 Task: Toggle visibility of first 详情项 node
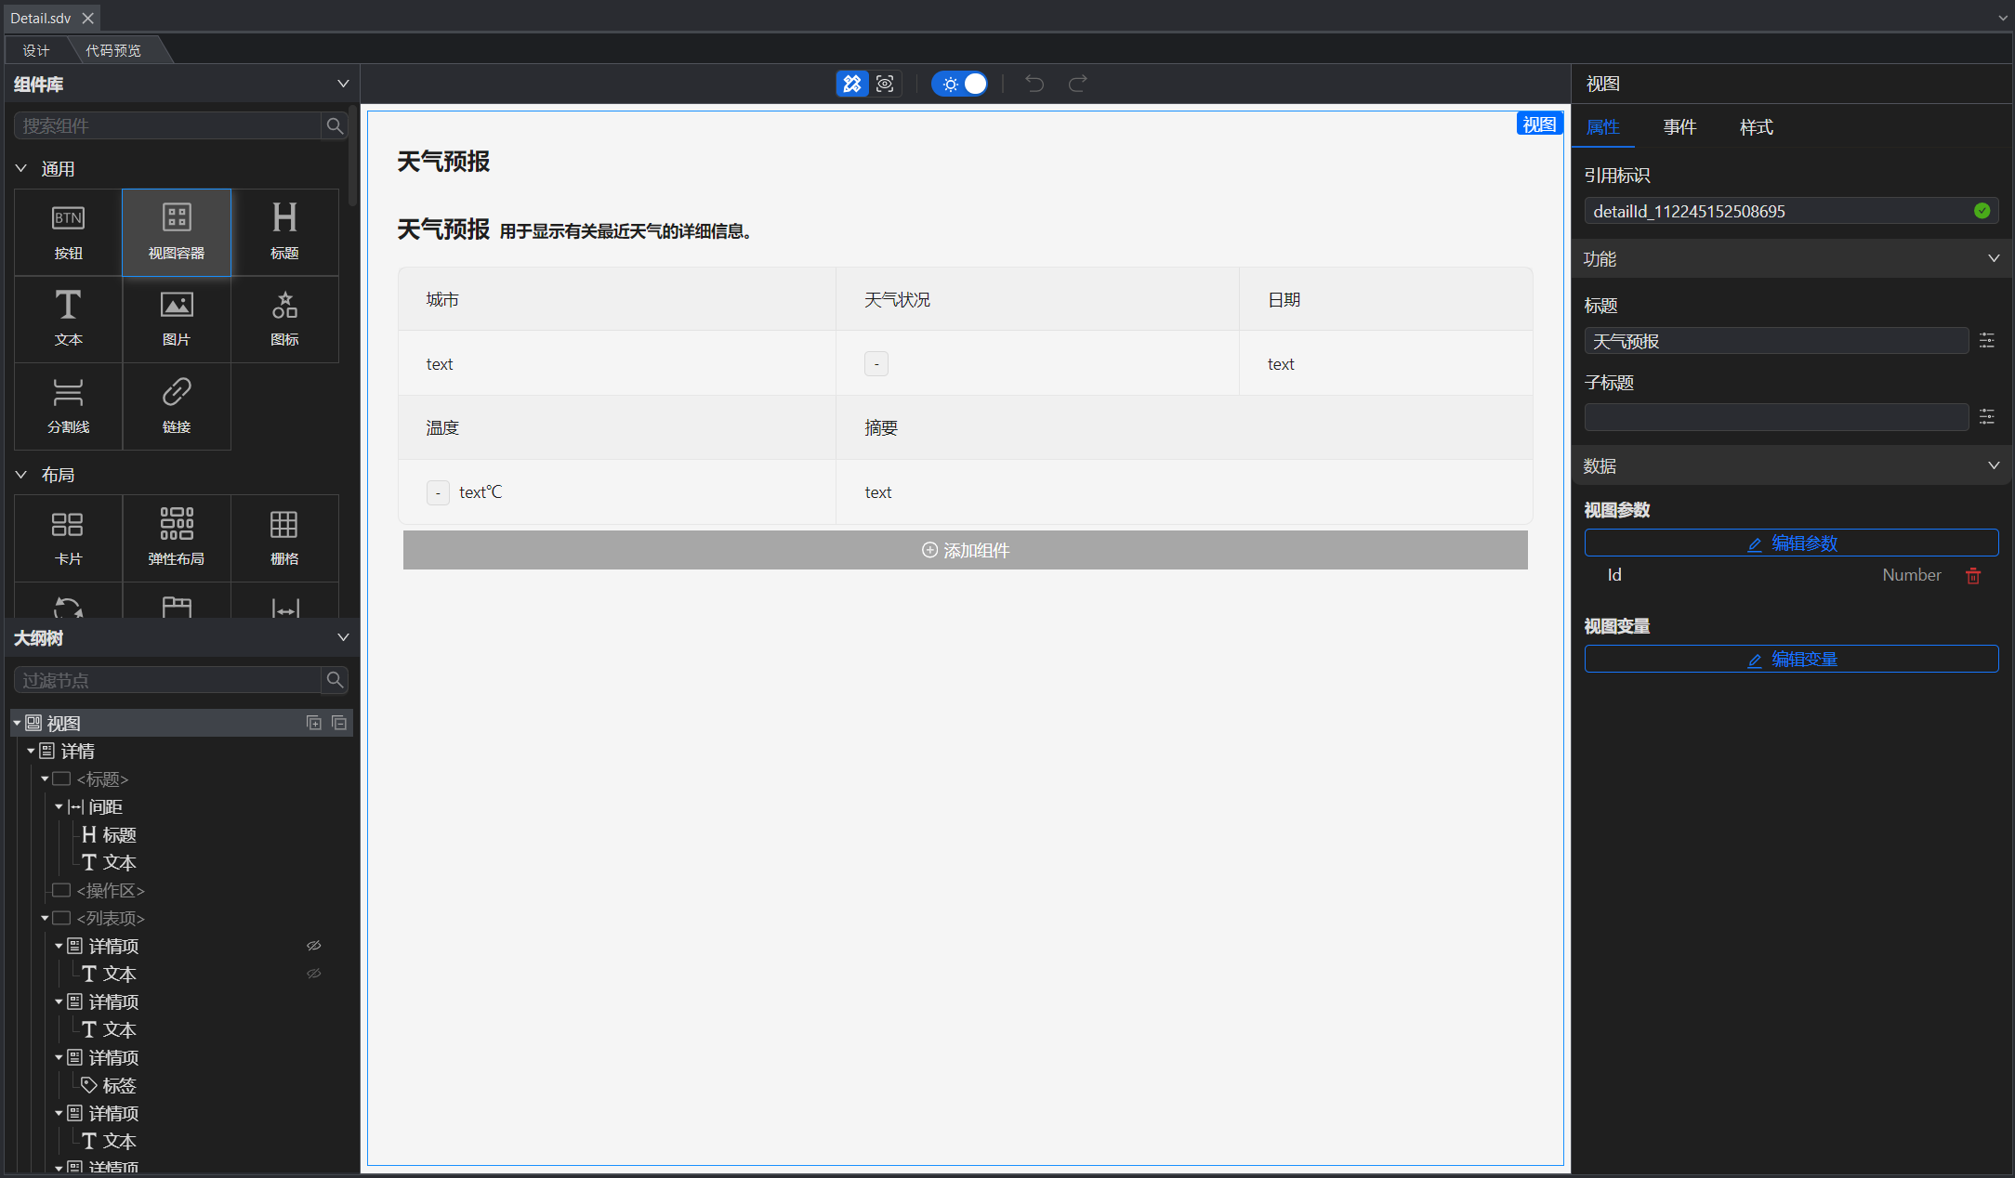[x=314, y=946]
